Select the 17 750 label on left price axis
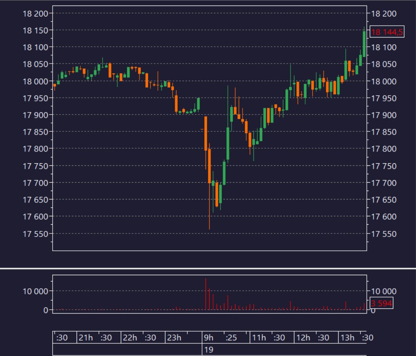The image size is (416, 356). 35,166
